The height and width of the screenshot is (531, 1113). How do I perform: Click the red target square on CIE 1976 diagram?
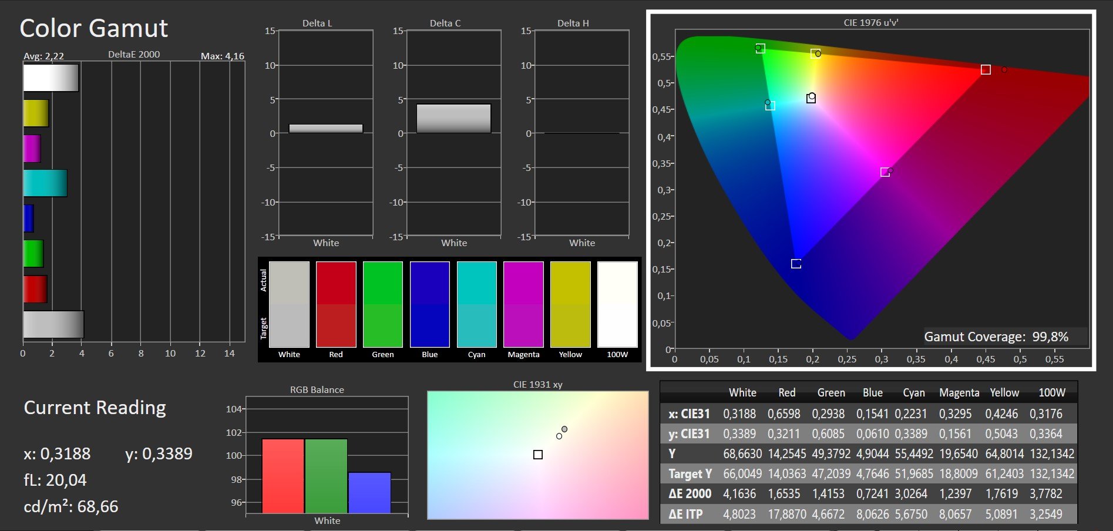pos(986,70)
